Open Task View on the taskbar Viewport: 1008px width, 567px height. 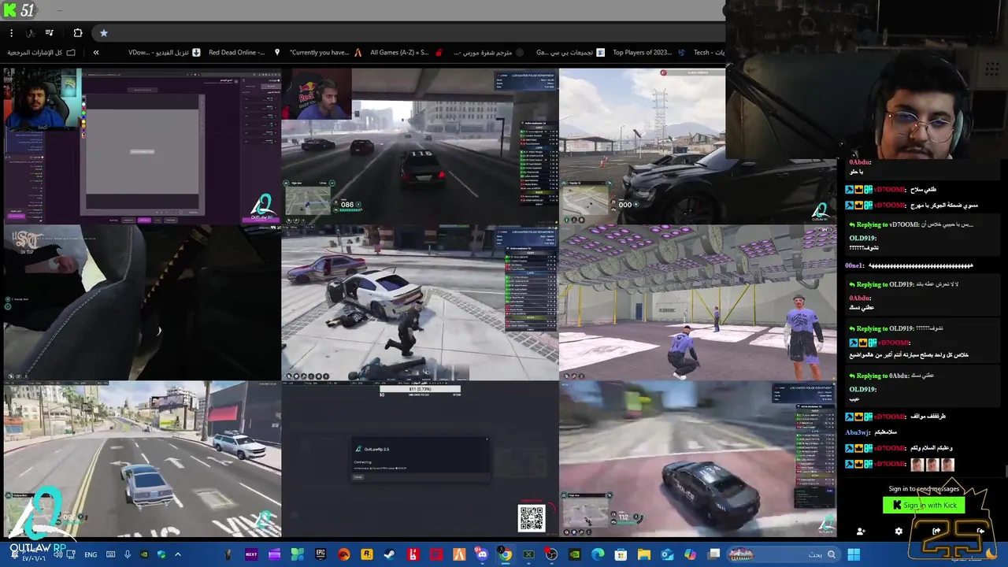click(713, 554)
